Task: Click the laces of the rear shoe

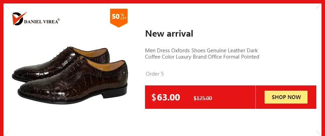Action: point(62,53)
